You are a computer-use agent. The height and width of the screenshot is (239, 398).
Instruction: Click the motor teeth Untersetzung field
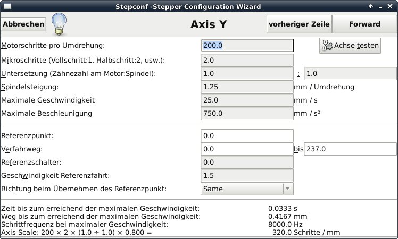(x=247, y=73)
